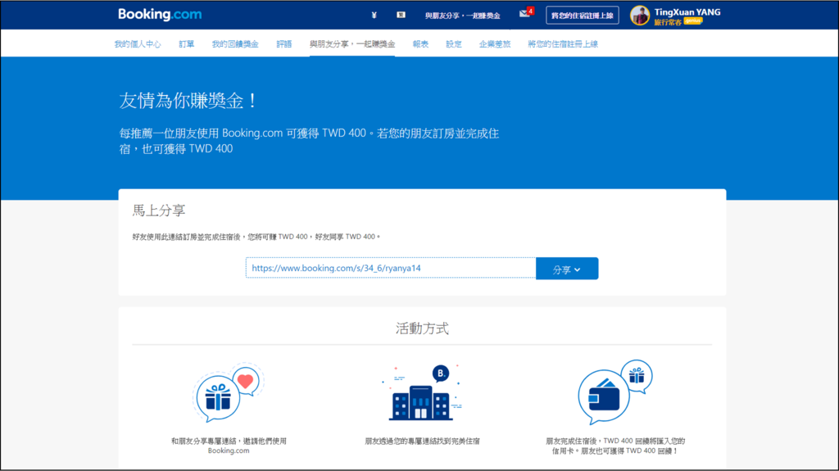Open the language flag selector
839x471 pixels.
pyautogui.click(x=401, y=15)
